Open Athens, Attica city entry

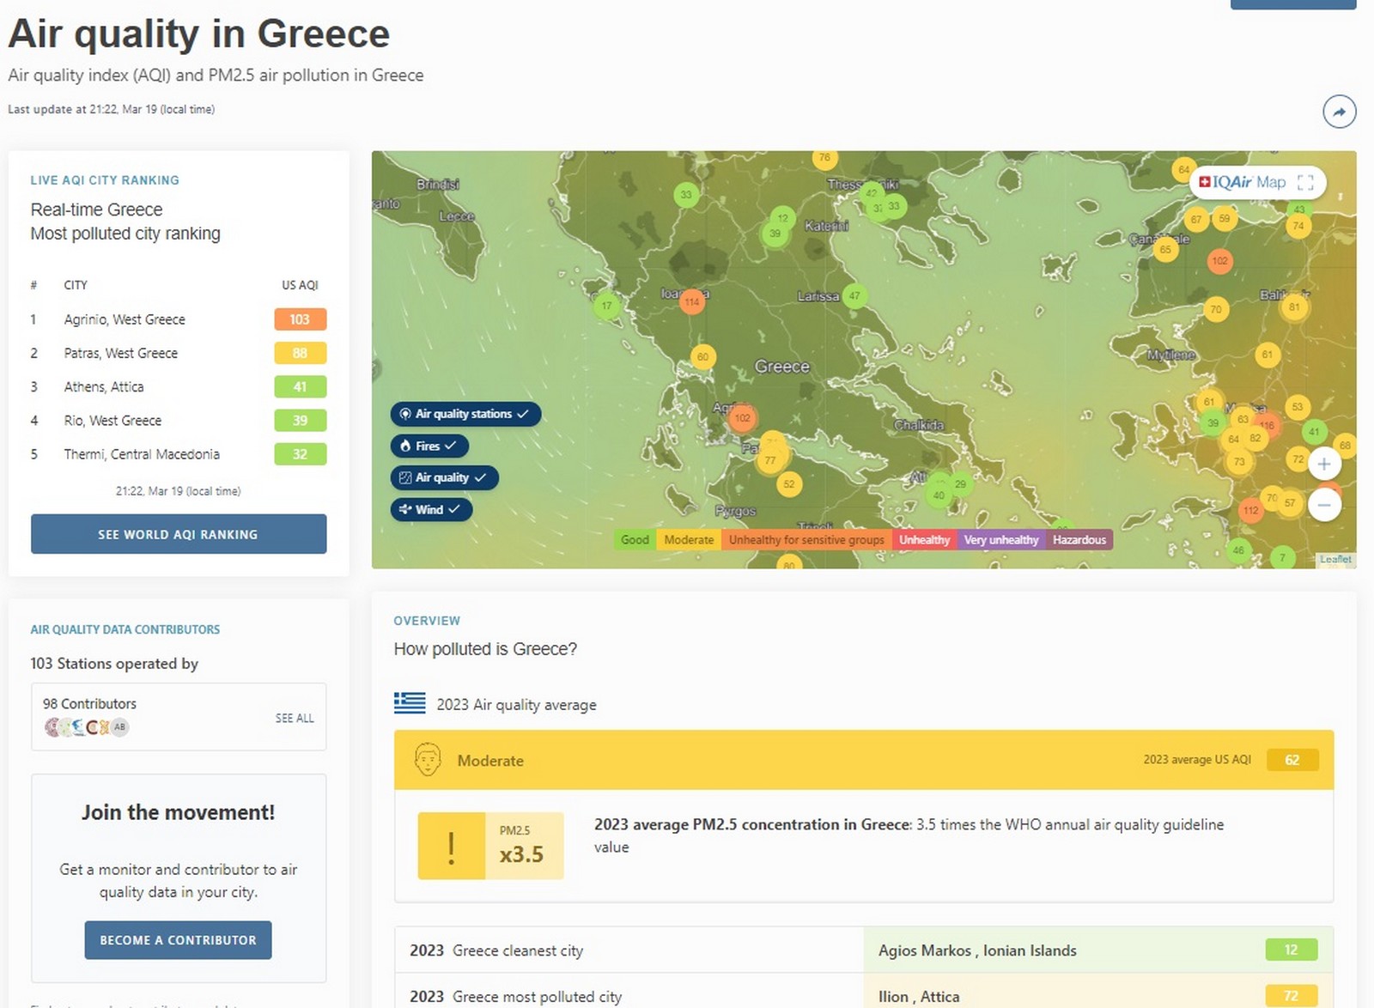[104, 387]
